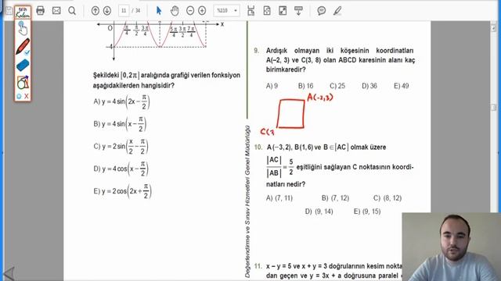Select the touch pointer tool in Fatih Kalem
The image size is (501, 281).
point(23,28)
